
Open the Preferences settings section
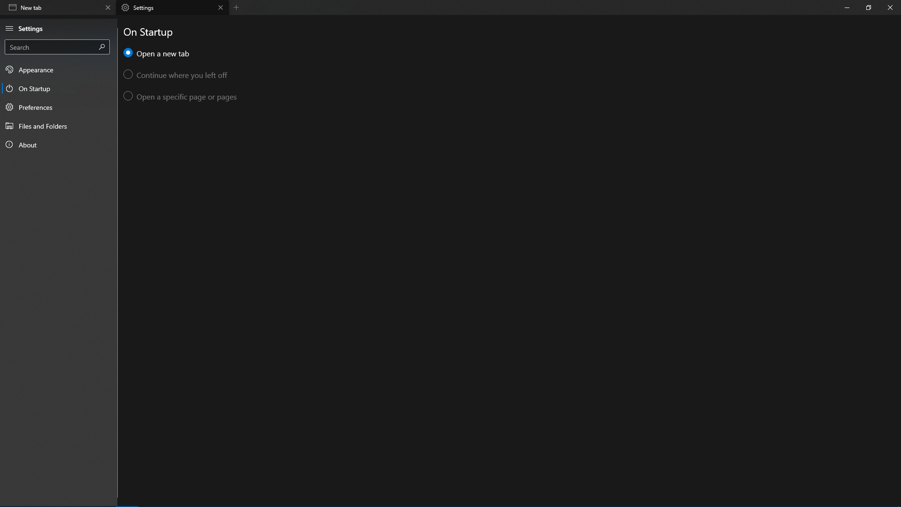click(x=58, y=108)
